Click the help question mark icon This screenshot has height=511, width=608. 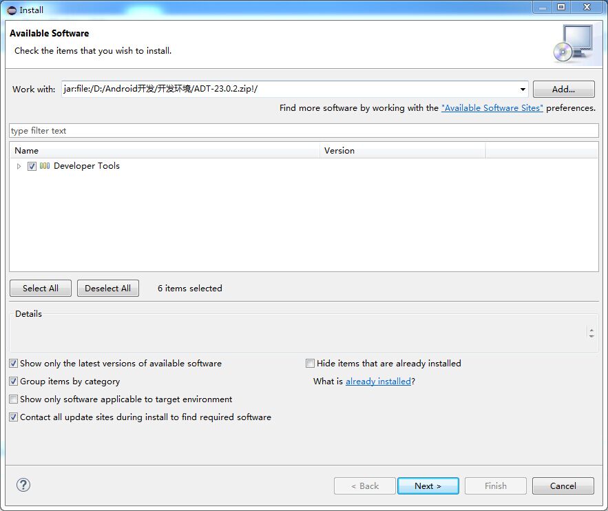(x=23, y=485)
